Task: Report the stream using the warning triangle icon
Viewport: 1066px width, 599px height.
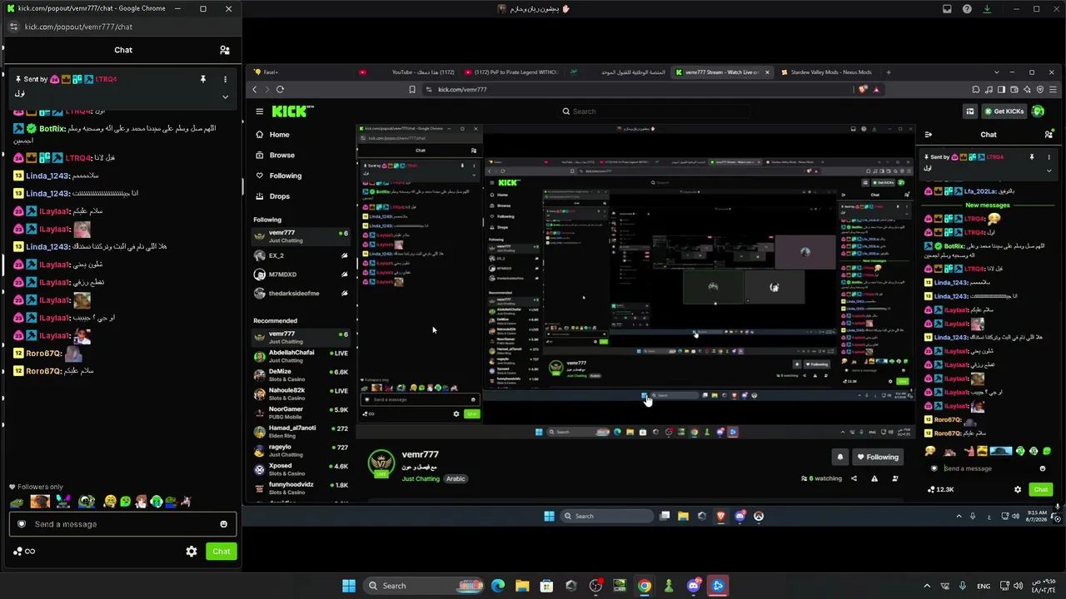Action: coord(874,478)
